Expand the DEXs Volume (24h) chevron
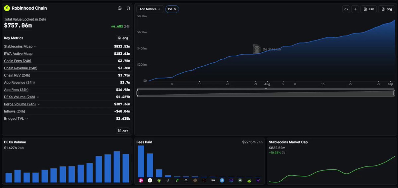398x188 pixels. [x=38, y=97]
